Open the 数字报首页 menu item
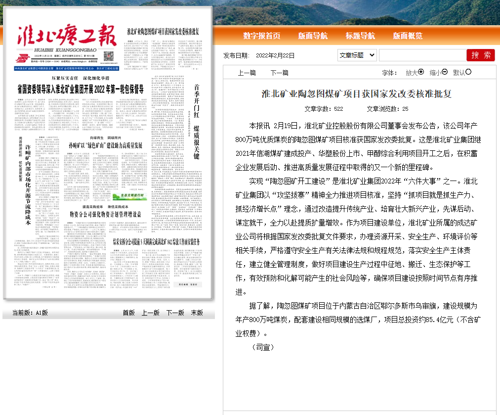500x415 pixels. tap(262, 36)
